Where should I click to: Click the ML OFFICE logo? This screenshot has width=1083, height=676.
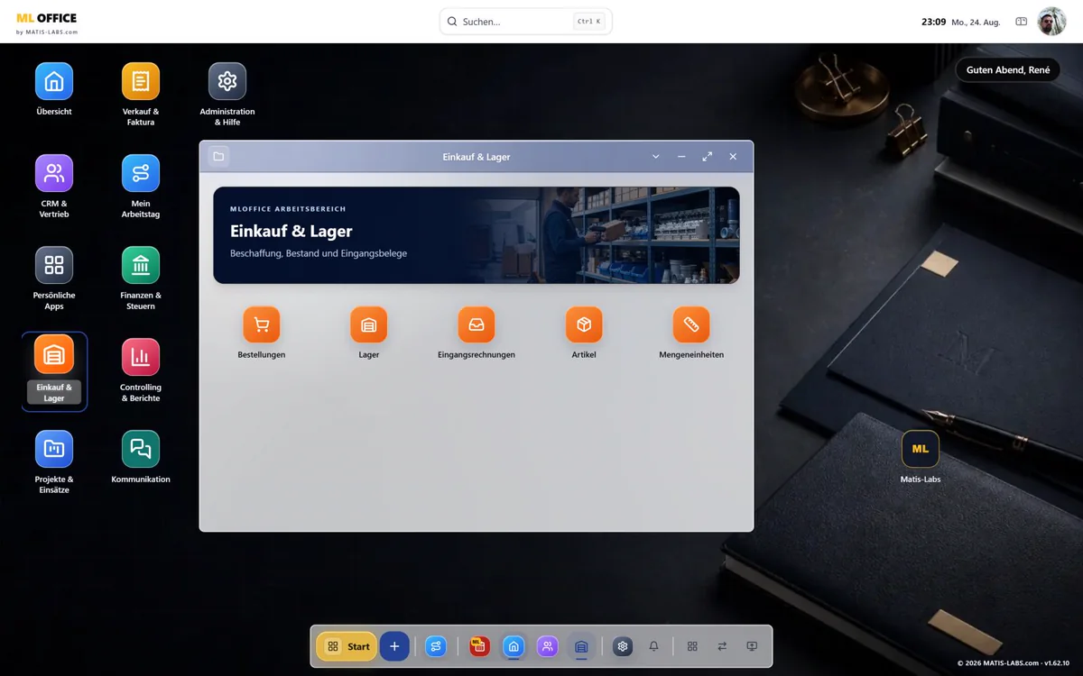pyautogui.click(x=47, y=23)
